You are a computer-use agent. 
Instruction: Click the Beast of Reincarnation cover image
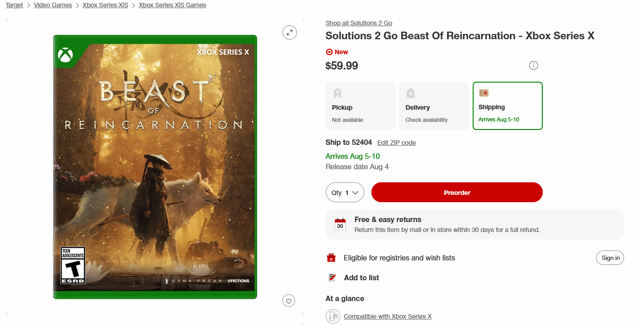[x=155, y=167]
